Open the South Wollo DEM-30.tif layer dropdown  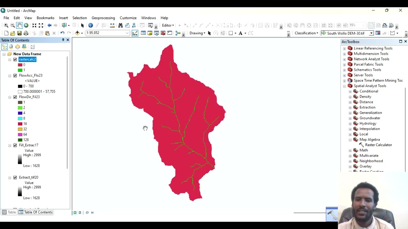(371, 33)
